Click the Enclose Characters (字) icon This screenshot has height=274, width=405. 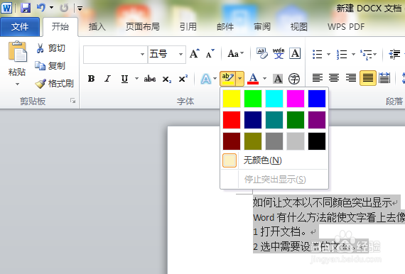[x=294, y=79]
